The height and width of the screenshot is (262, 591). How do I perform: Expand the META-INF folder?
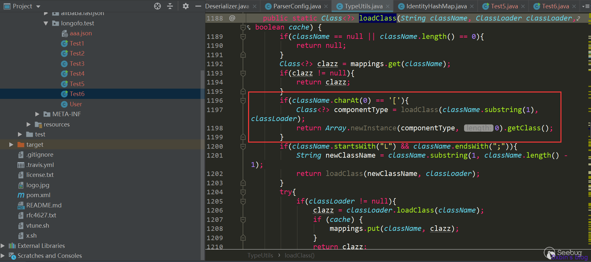37,114
